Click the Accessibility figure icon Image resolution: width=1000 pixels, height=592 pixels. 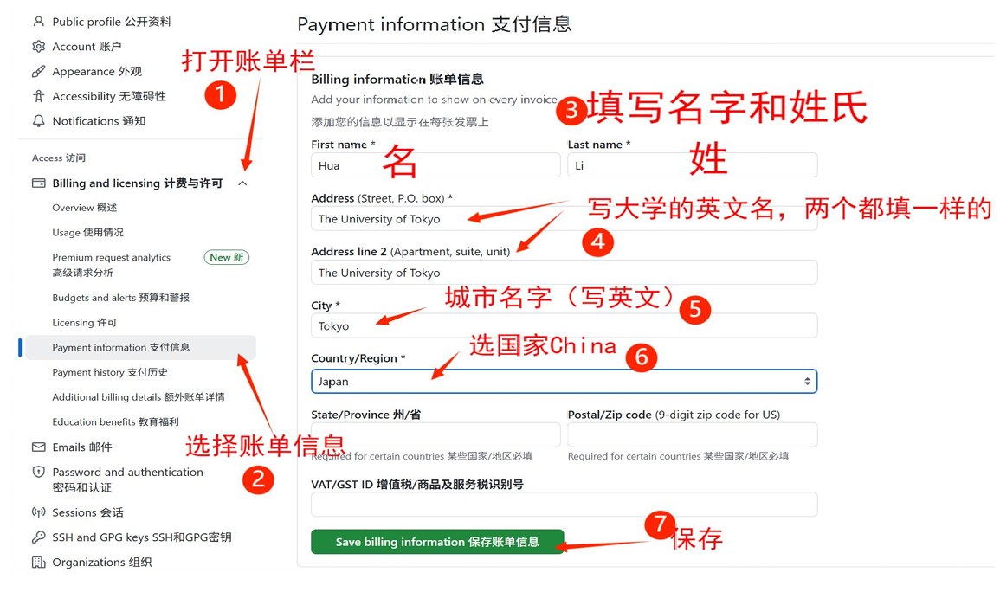click(x=39, y=96)
